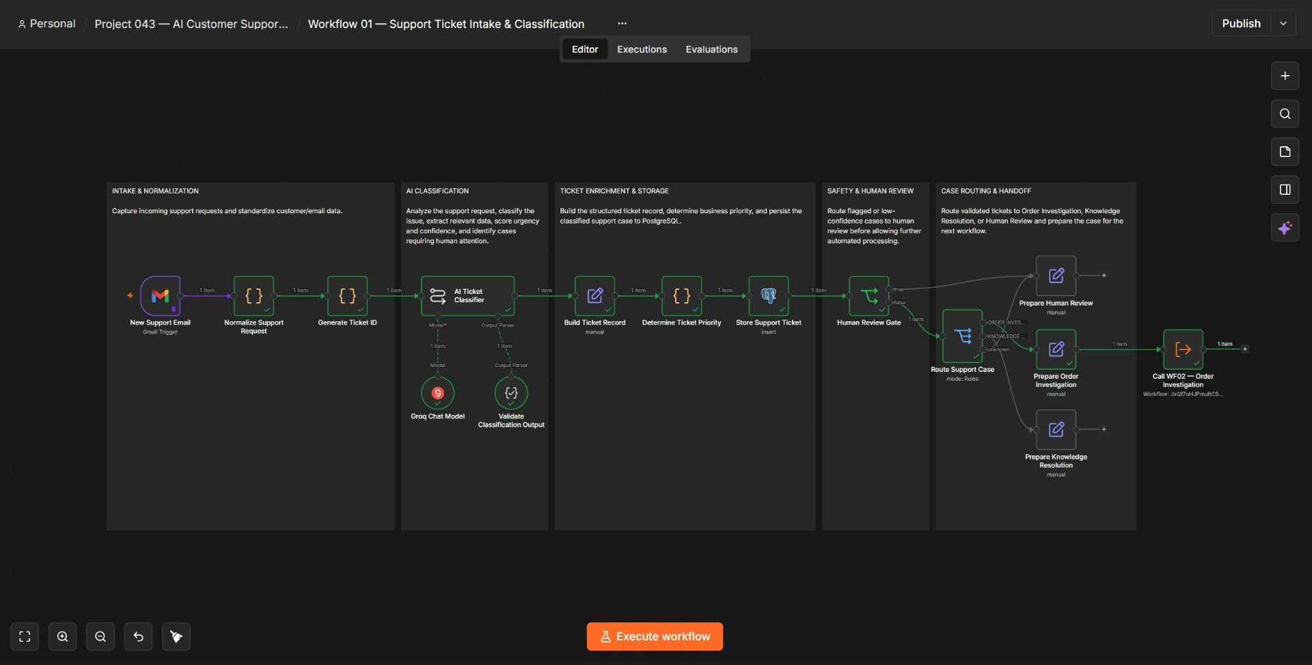Add a node after Call WF02 output
1312x665 pixels.
click(x=1245, y=349)
